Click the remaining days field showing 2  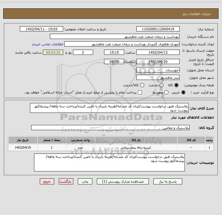coord(83,52)
